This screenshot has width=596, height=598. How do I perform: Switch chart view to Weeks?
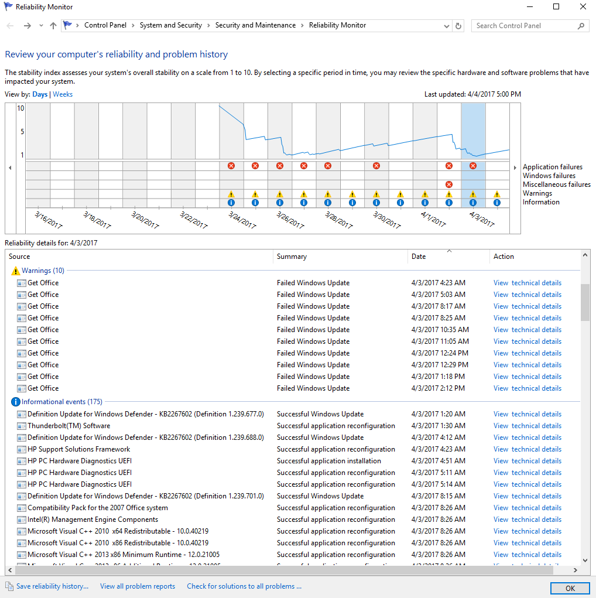click(63, 94)
